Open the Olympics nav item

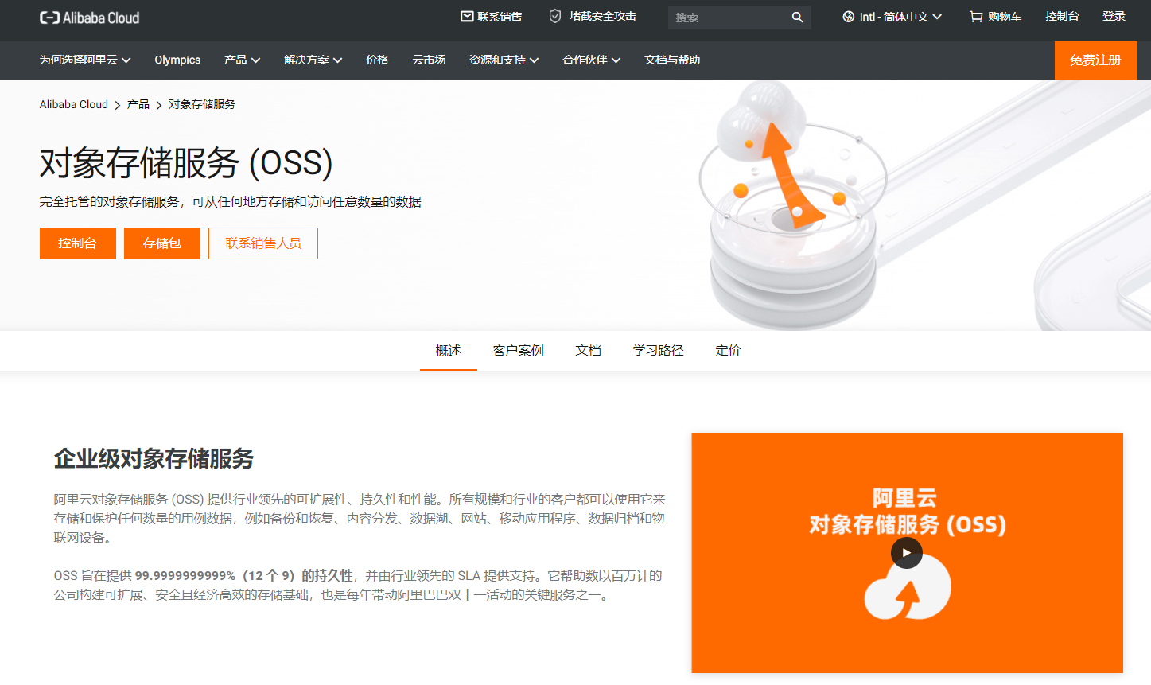(177, 60)
